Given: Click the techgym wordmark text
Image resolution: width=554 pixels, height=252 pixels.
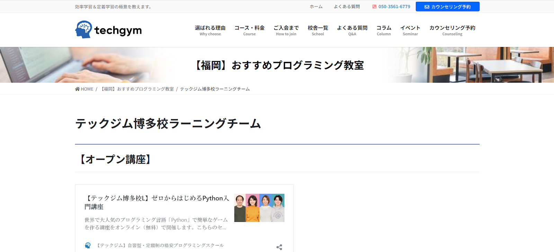Looking at the screenshot, I should point(118,30).
